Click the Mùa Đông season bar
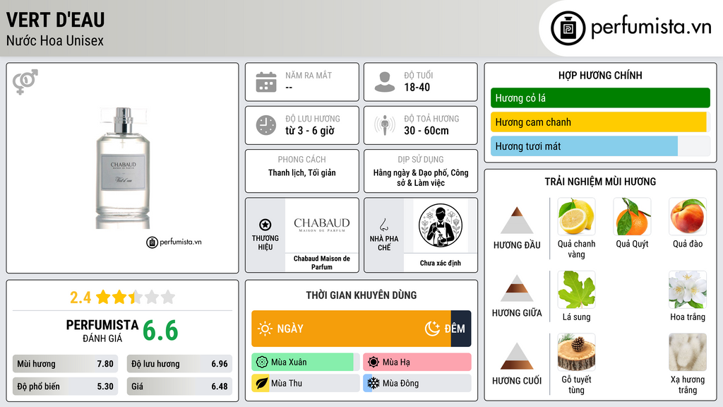 417,384
